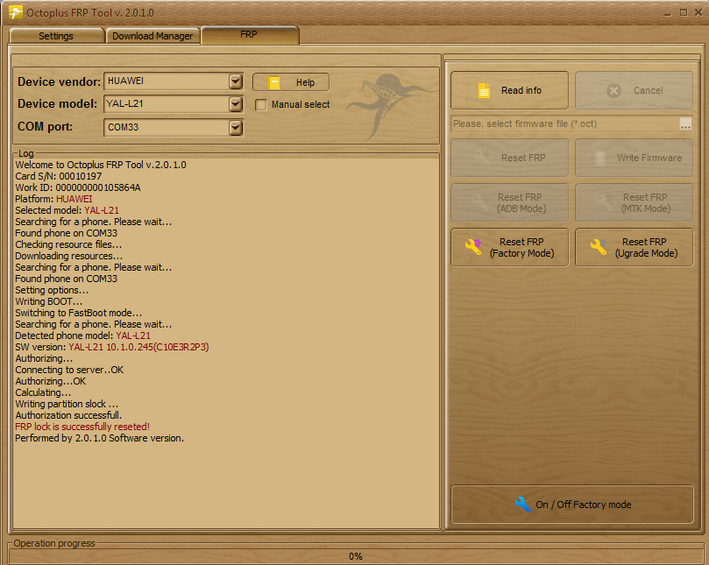This screenshot has height=565, width=709.
Task: Click log line 'Switching to FastBoot mode...'
Action: coord(79,313)
